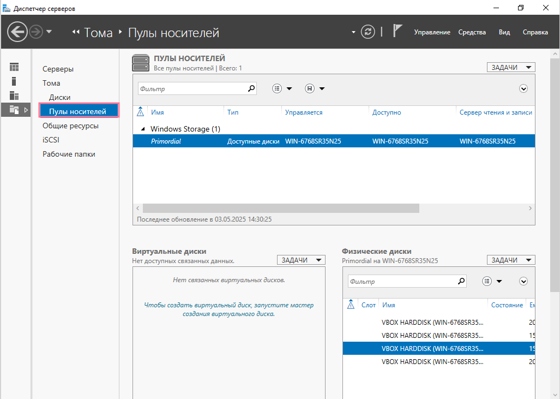The height and width of the screenshot is (399, 560).
Task: Open ЗАДАЧИ dropdown for virtual disks
Action: (x=301, y=260)
